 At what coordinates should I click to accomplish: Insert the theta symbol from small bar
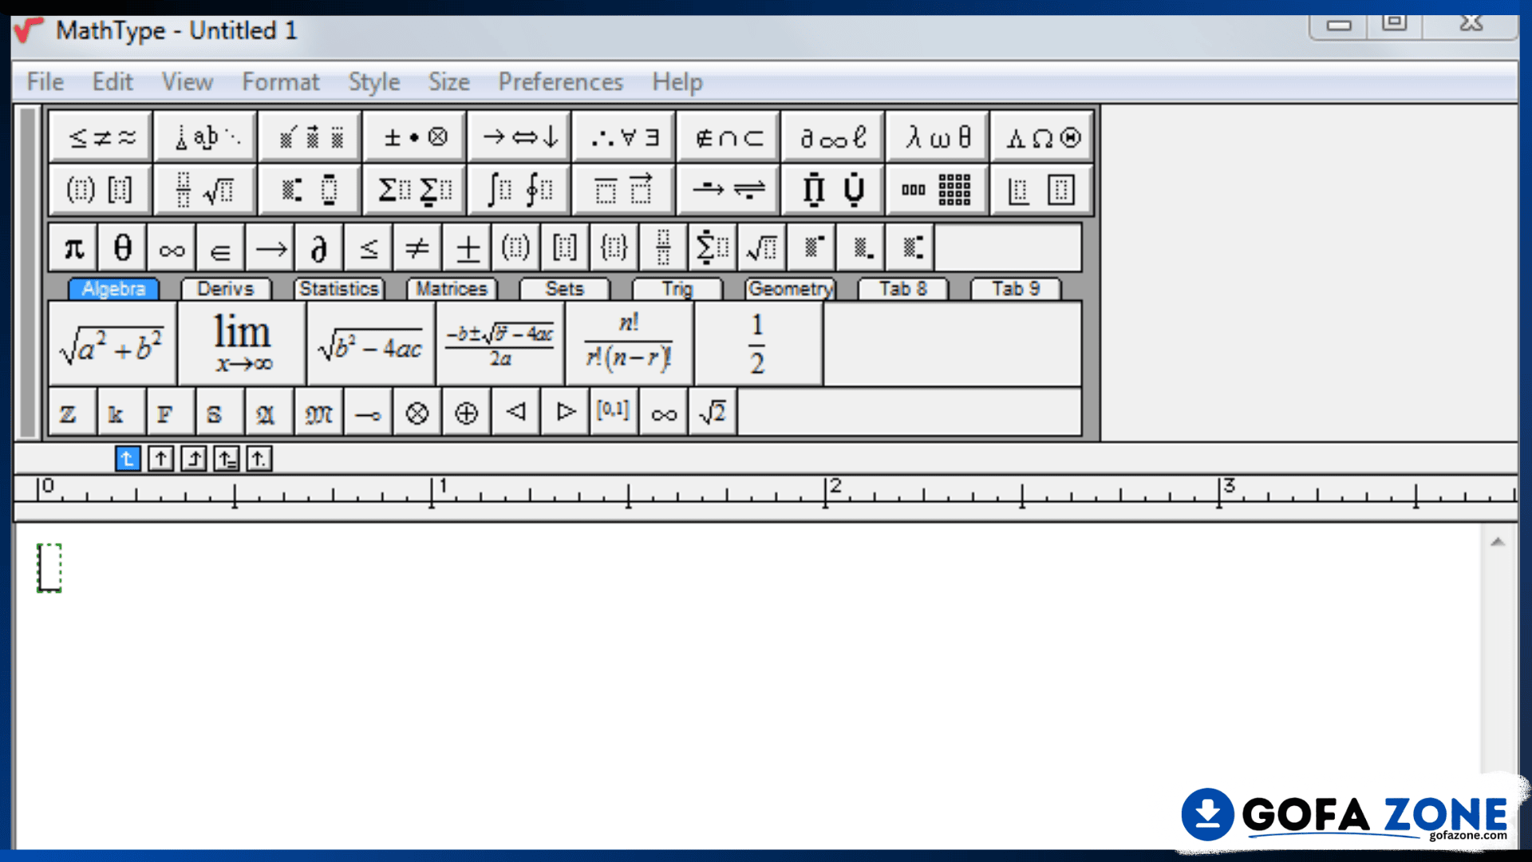click(x=122, y=248)
